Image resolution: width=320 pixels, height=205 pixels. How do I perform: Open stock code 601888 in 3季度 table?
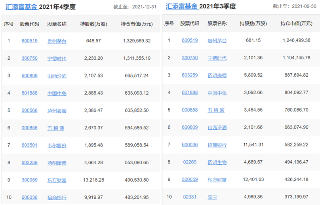coord(190,92)
